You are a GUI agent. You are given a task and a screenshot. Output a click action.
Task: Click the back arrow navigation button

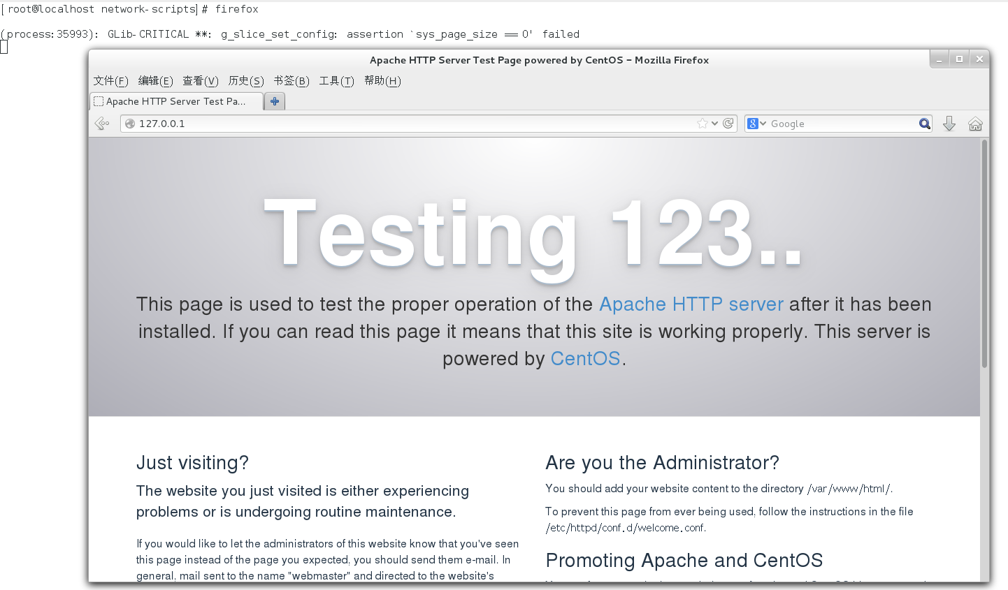[102, 124]
